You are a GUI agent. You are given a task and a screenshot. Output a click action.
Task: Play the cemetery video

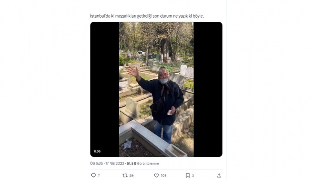[x=156, y=90]
